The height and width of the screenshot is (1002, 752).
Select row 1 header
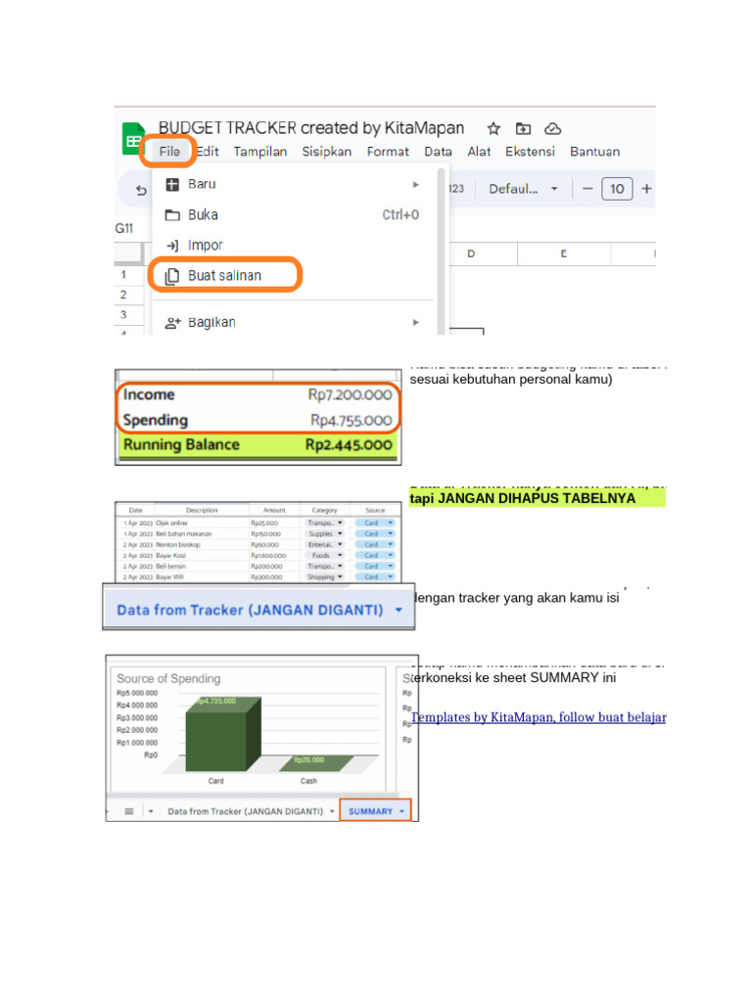pos(123,275)
